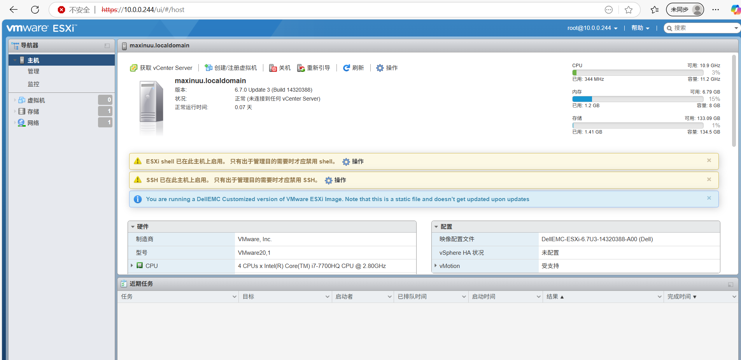
Task: Open browser favorites list icon
Action: point(655,10)
